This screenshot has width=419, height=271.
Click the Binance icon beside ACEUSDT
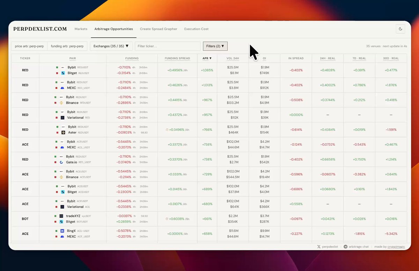pos(62,177)
